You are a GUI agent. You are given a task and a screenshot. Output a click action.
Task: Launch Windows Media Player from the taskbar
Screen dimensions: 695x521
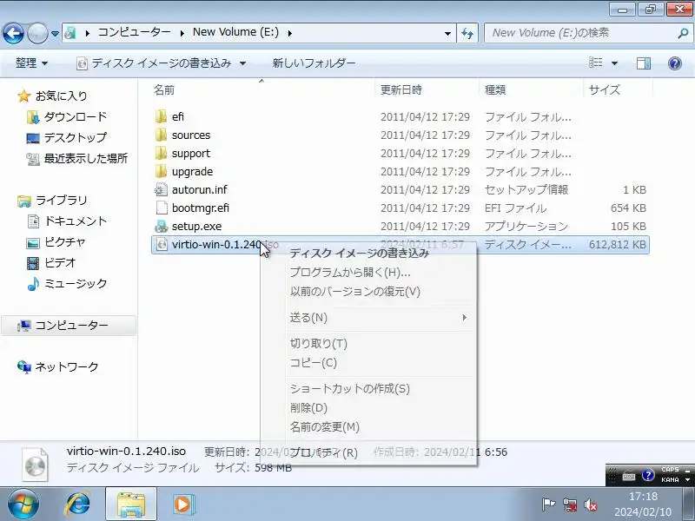(x=182, y=505)
